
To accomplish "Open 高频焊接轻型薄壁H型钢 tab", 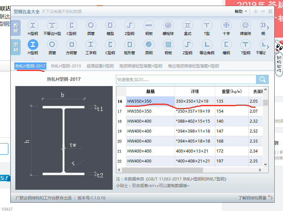I will 141,66.
